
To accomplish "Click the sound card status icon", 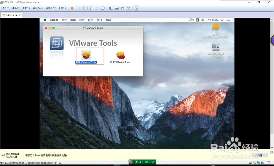I will (x=262, y=163).
